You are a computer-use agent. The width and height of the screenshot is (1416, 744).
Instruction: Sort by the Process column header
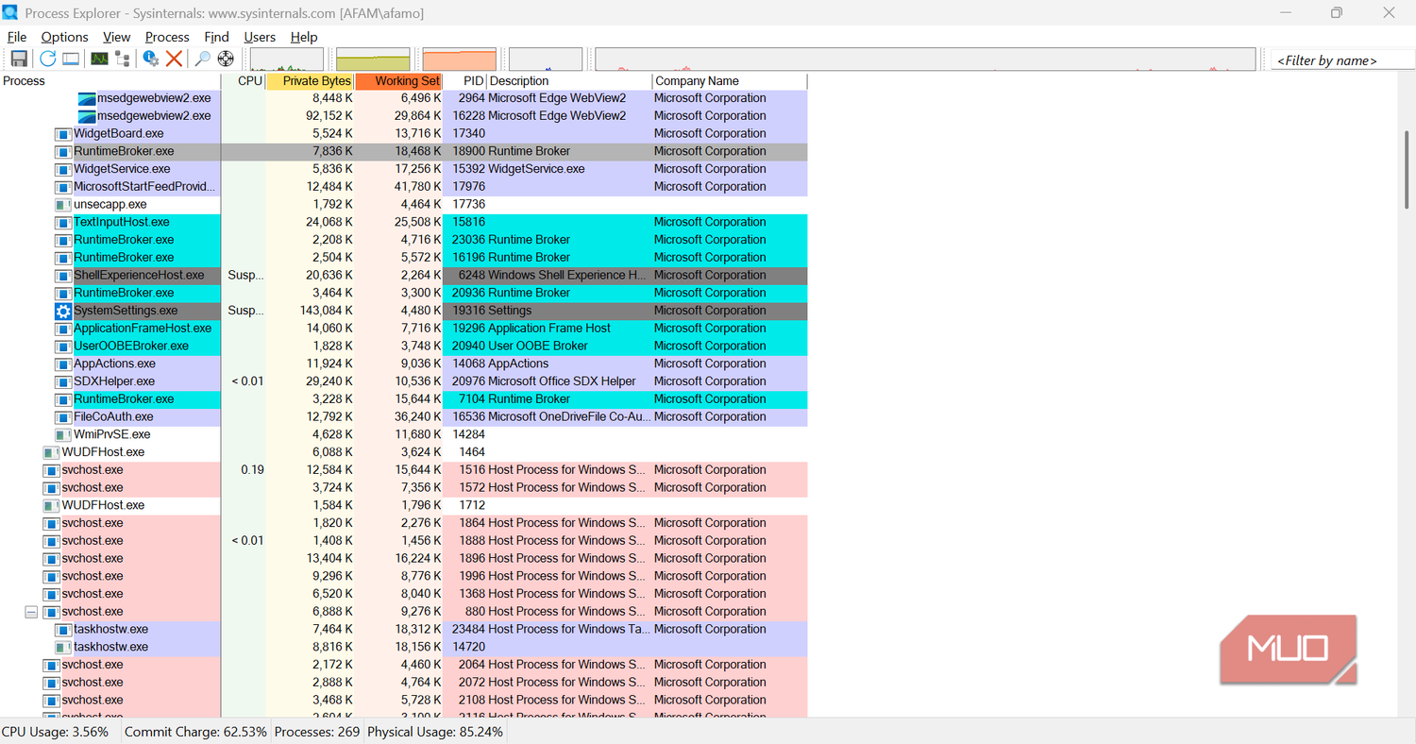(x=110, y=81)
